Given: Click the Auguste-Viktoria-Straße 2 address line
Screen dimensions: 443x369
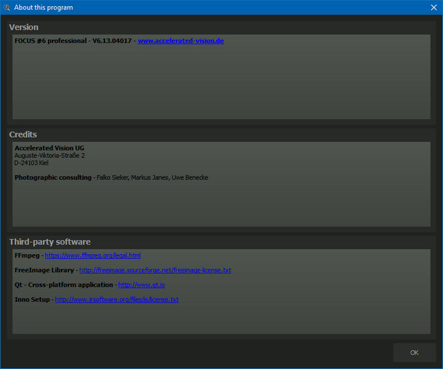Looking at the screenshot, I should click(x=49, y=156).
